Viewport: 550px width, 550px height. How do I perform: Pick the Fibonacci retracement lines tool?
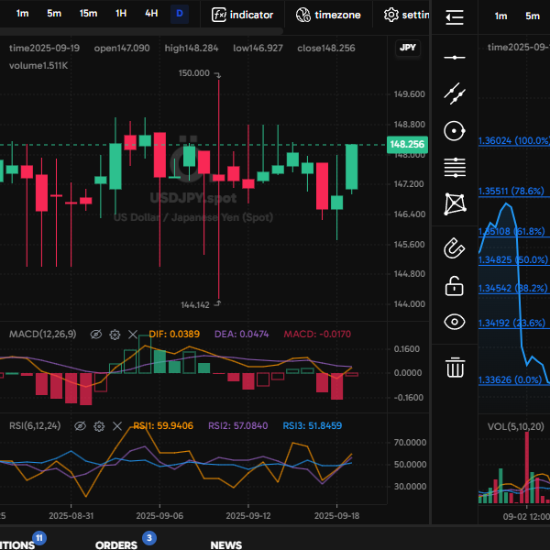[x=454, y=168]
